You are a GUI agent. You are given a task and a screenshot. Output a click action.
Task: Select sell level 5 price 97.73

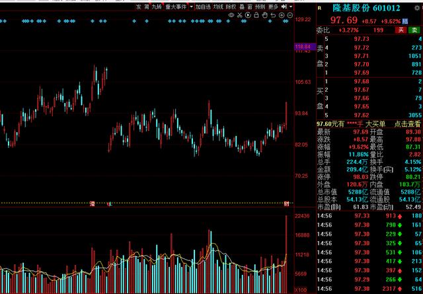click(362, 39)
